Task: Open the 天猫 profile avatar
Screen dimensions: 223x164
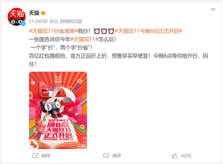Action: (16, 17)
